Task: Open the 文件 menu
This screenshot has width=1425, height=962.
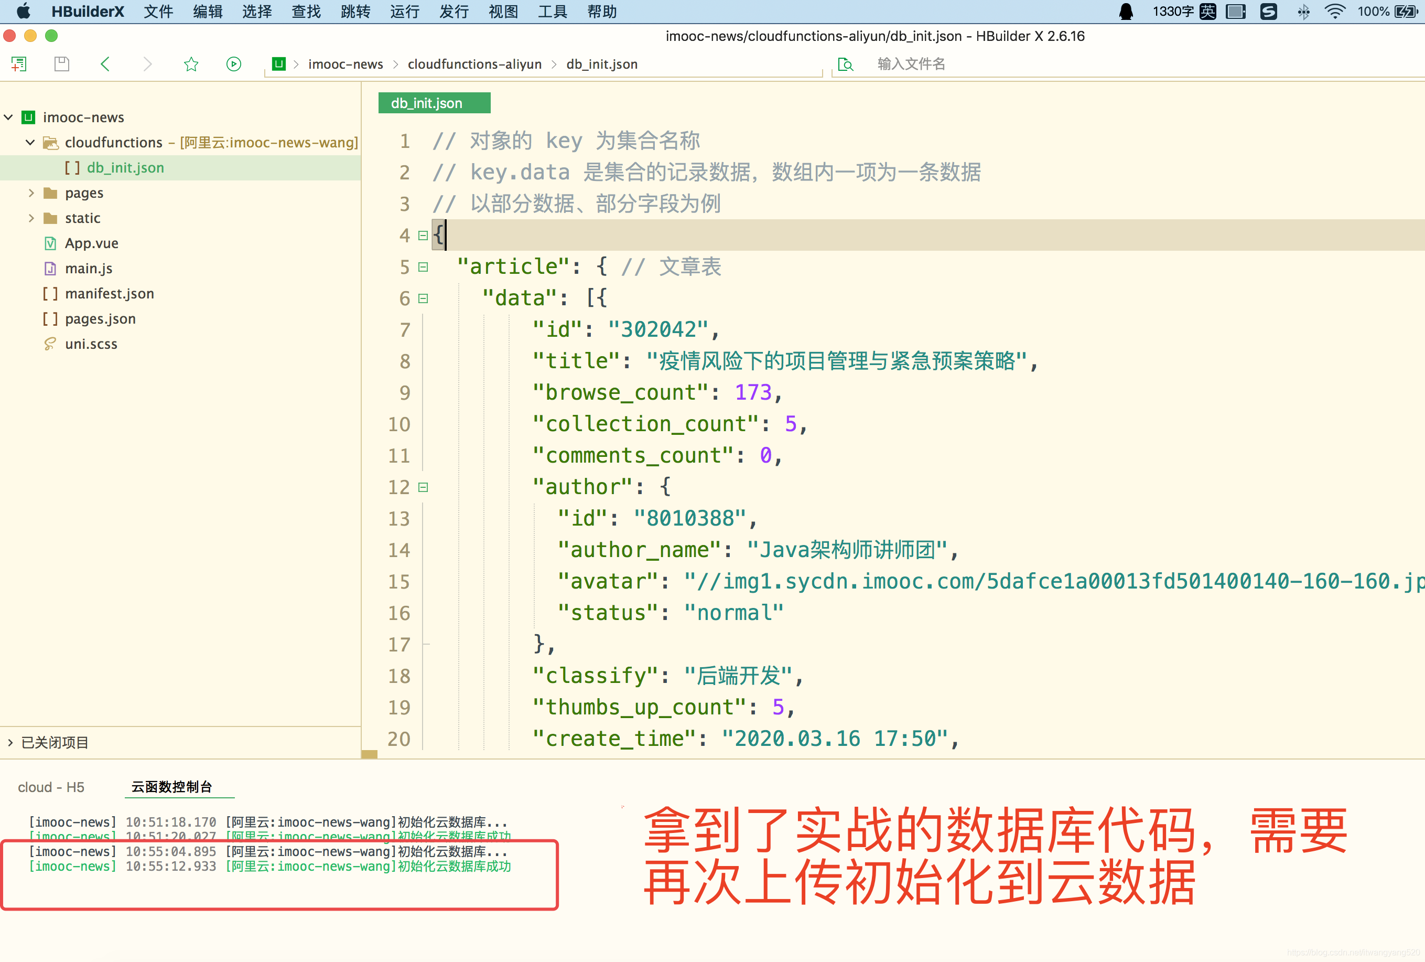Action: (158, 11)
